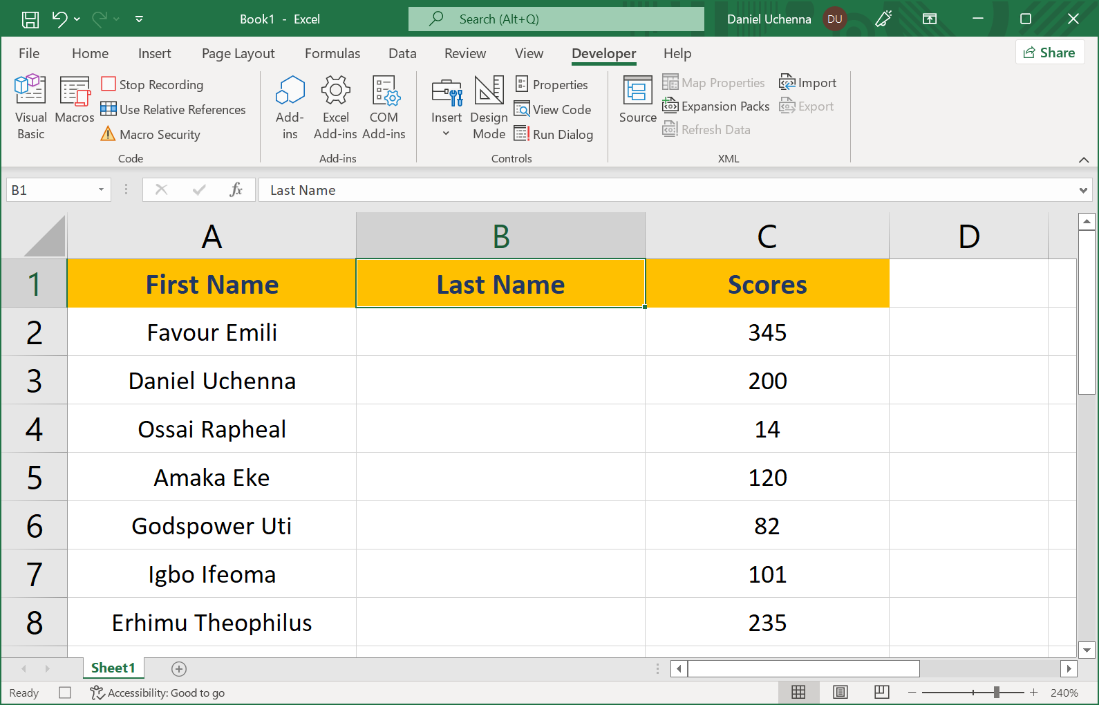1099x705 pixels.
Task: Stop Recording the macro
Action: pos(153,84)
